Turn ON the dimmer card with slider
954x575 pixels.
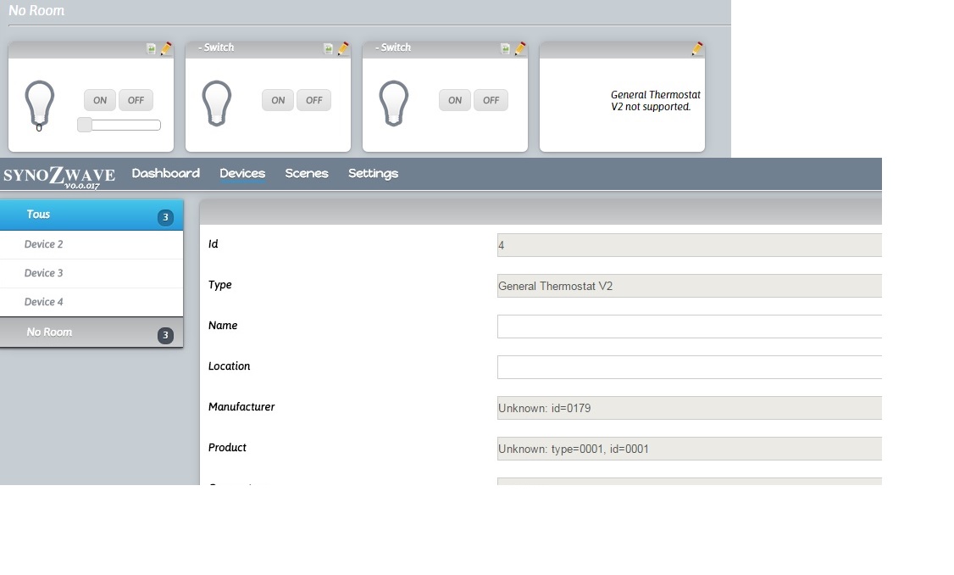(x=100, y=101)
